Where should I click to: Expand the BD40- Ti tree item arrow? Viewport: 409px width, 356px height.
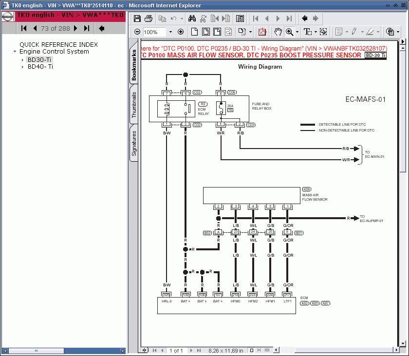(x=22, y=67)
